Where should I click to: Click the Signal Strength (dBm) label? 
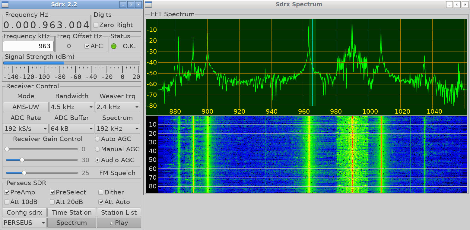click(x=40, y=57)
